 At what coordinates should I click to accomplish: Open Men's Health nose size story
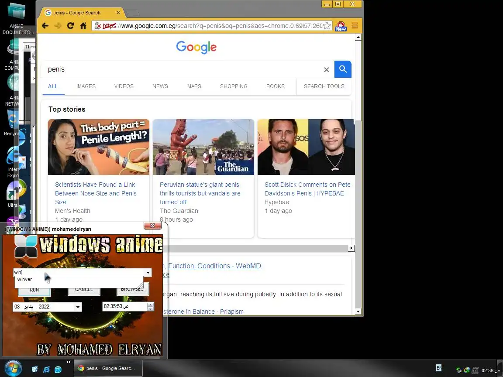96,193
